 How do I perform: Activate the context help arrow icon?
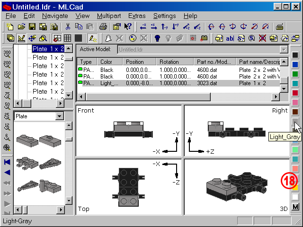128,26
